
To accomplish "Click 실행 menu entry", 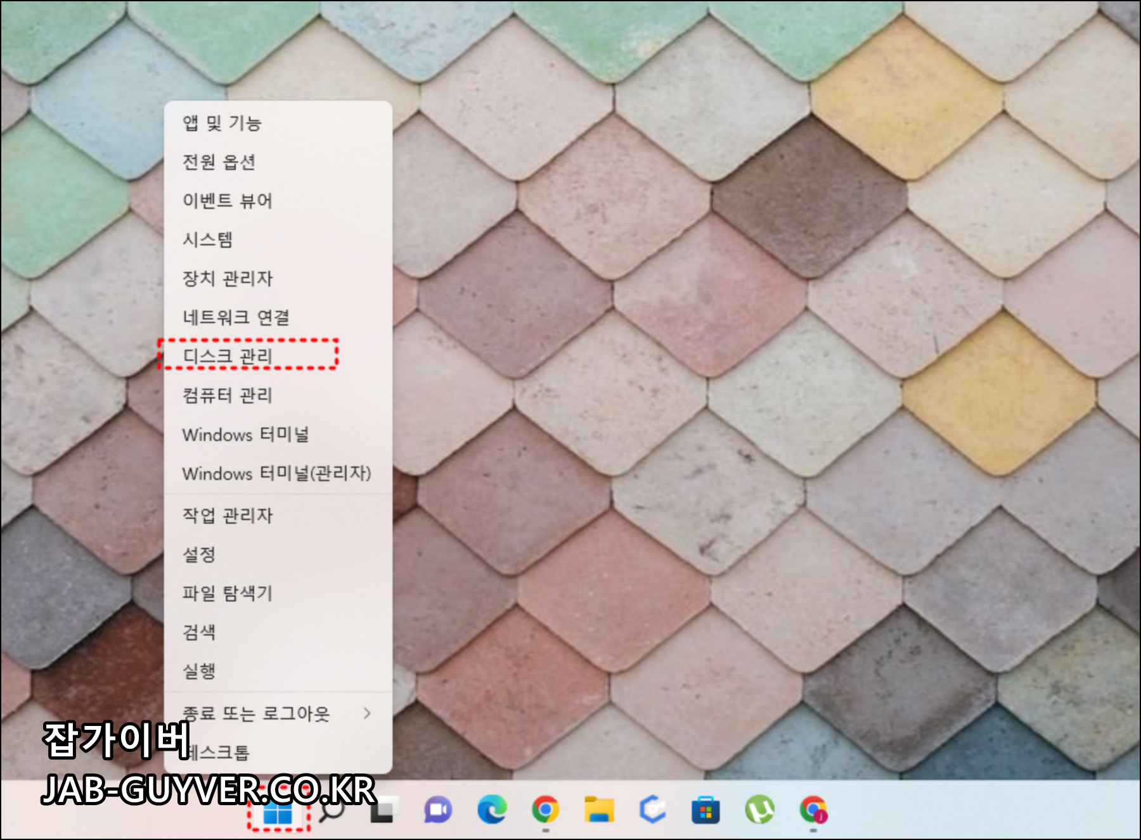I will (278, 670).
